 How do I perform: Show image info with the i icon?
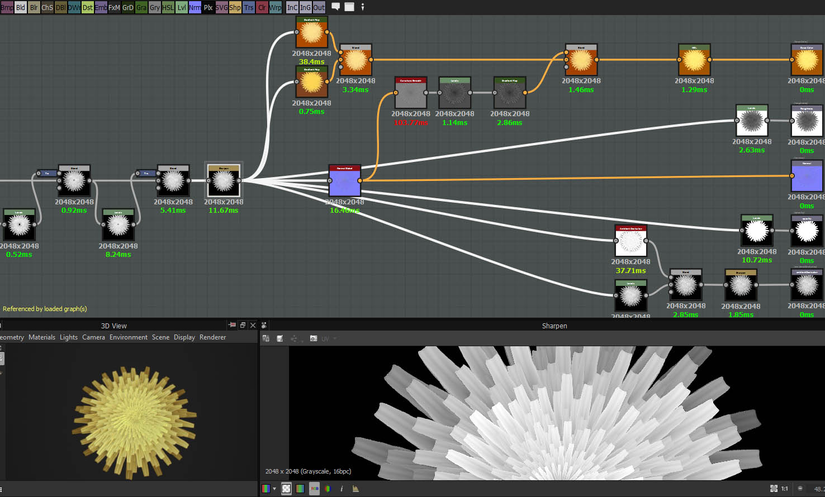[x=342, y=489]
